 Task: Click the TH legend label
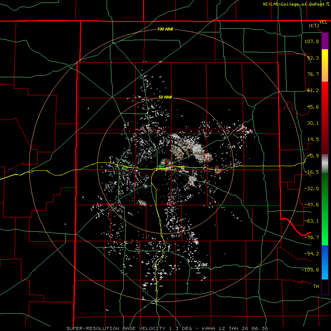[x=316, y=286]
